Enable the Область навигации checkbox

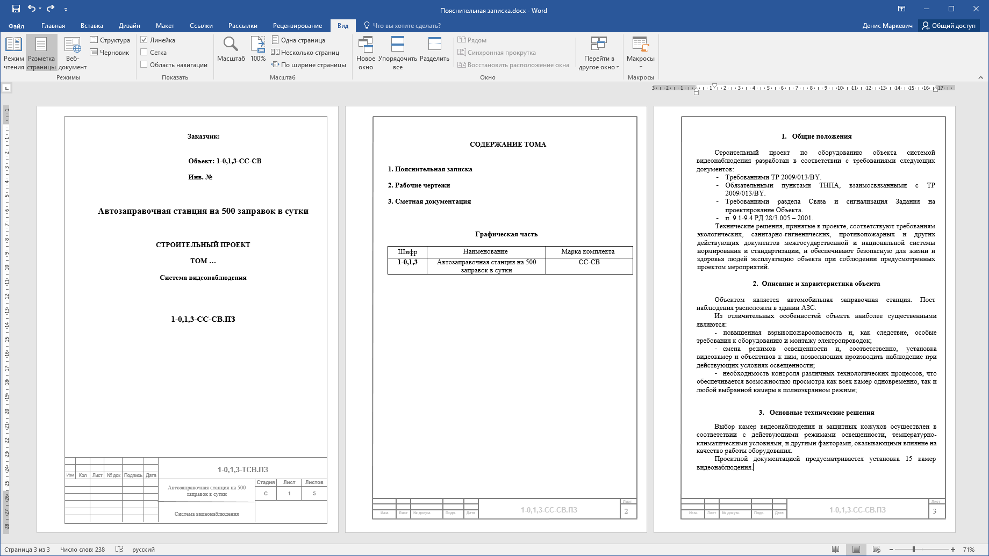click(144, 64)
